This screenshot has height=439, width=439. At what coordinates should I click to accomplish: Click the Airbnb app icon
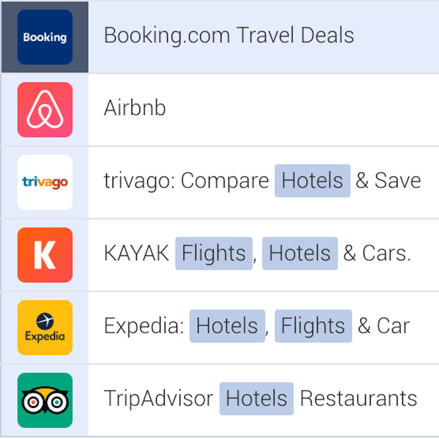pos(45,110)
